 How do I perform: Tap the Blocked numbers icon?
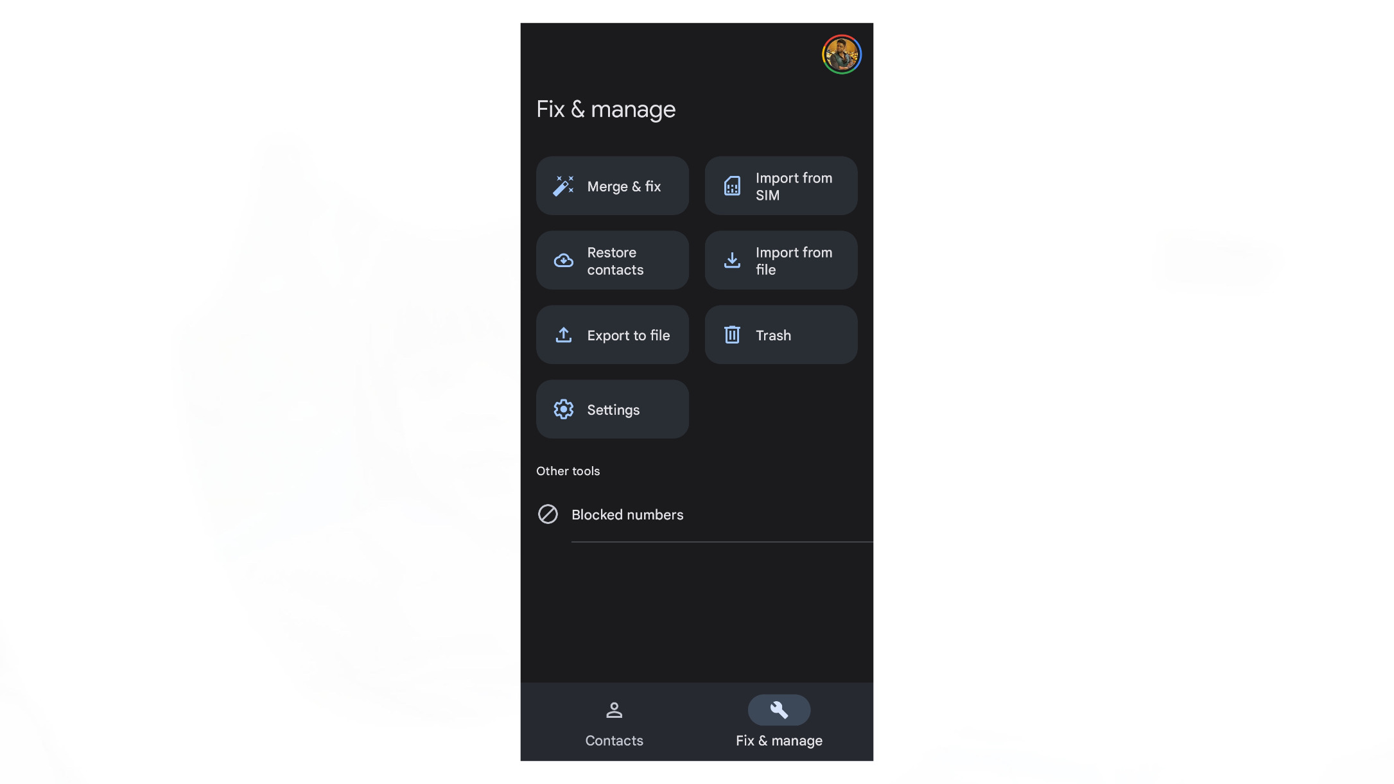546,514
